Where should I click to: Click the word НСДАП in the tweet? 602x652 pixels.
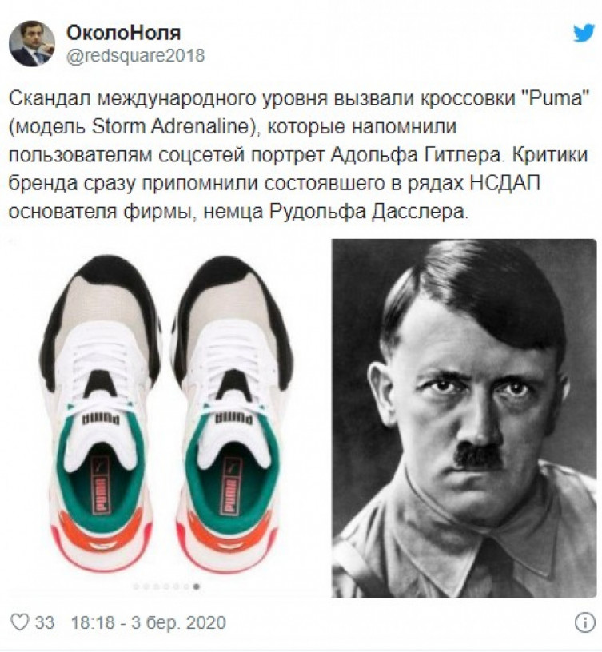[x=504, y=183]
